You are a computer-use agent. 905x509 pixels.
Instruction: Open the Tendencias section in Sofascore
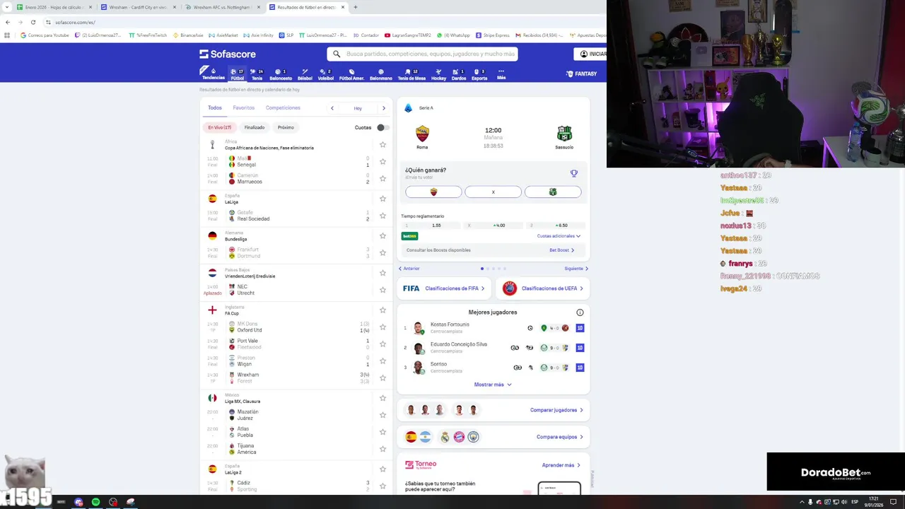[x=213, y=74]
